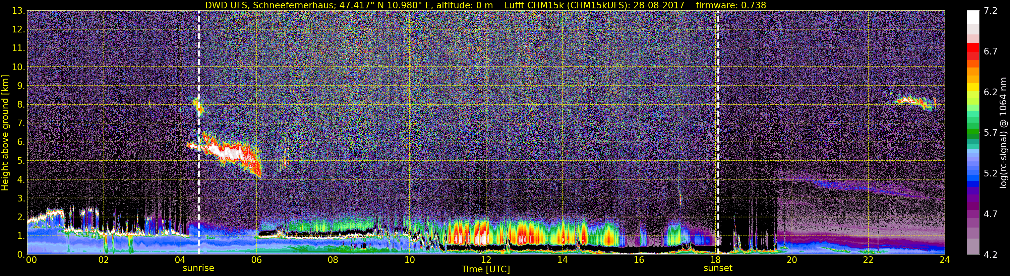Click the time axis tick label 08
Image resolution: width=1010 pixels, height=276 pixels.
coord(333,260)
